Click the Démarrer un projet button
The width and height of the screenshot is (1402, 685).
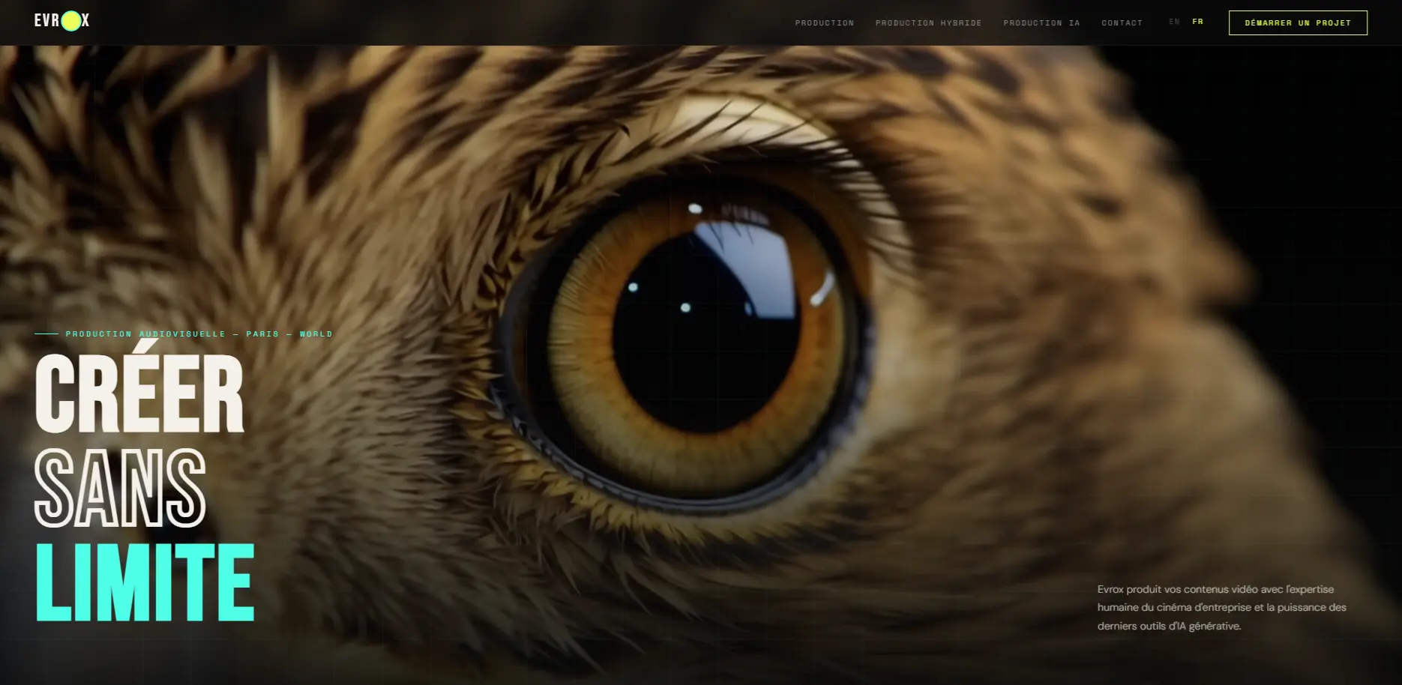(x=1298, y=22)
